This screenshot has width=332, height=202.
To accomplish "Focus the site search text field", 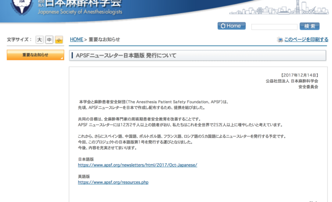I will [x=274, y=27].
